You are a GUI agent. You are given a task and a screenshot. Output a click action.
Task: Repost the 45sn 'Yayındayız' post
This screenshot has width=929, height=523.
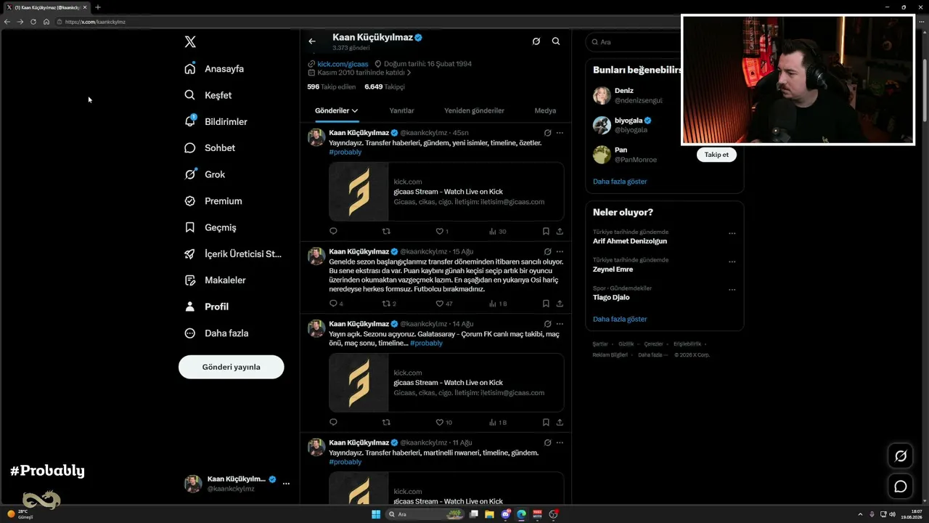point(386,231)
